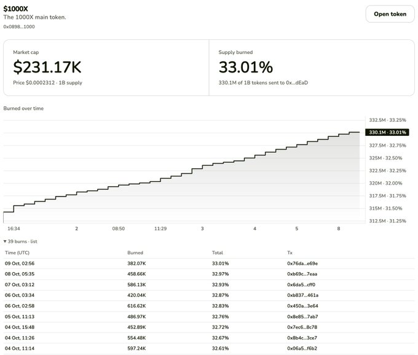The width and height of the screenshot is (418, 355).
Task: Click the total 32.72% cell
Action: pos(220,327)
